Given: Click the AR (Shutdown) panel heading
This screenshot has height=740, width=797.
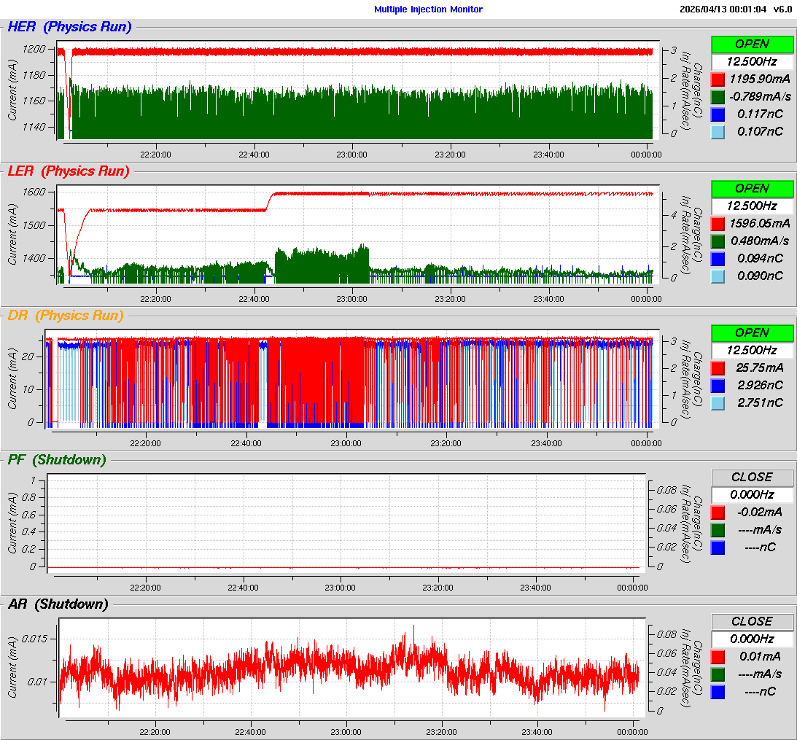Looking at the screenshot, I should pos(58,604).
